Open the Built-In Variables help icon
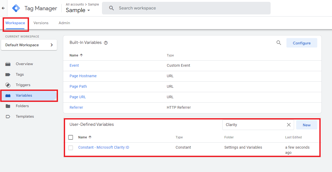Image resolution: width=332 pixels, height=172 pixels. (x=106, y=43)
